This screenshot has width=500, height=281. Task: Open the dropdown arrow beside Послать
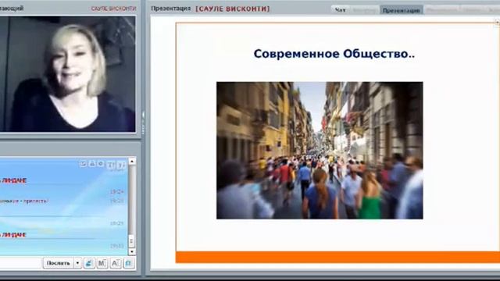tap(77, 263)
